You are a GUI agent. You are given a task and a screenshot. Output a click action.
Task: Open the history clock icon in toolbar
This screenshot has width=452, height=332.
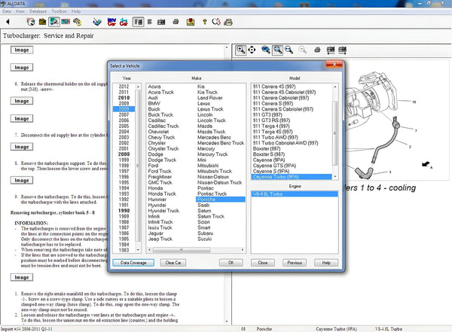click(31, 22)
